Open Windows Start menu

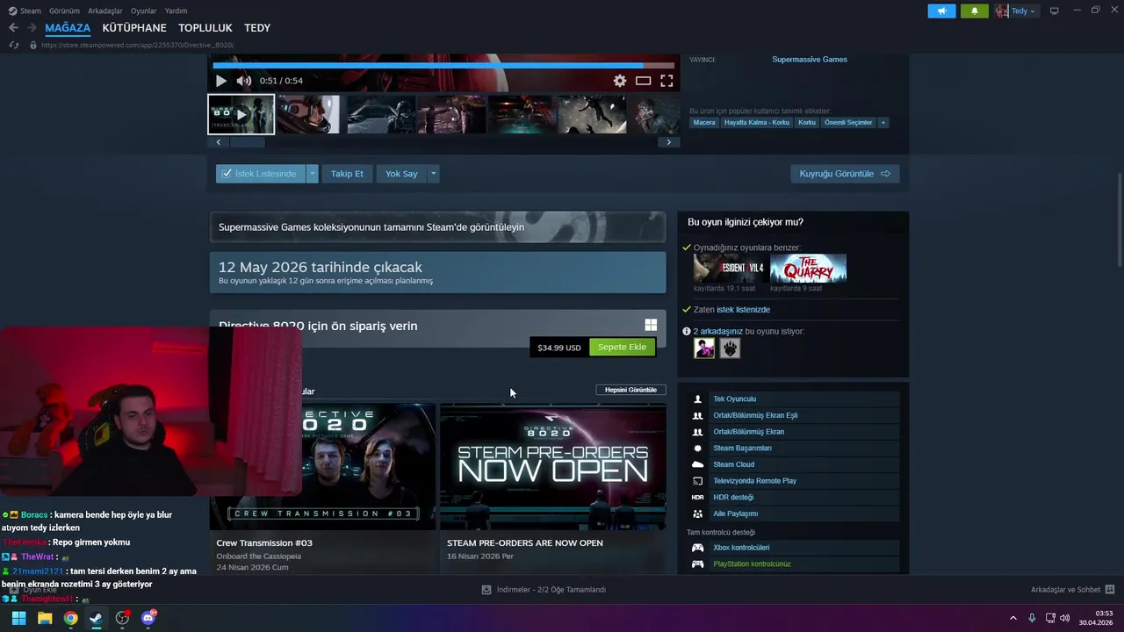point(18,618)
